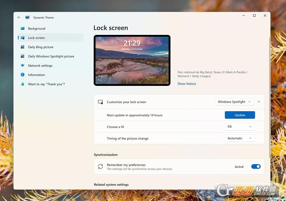Open Network settings page
Image resolution: width=286 pixels, height=201 pixels.
(51, 66)
